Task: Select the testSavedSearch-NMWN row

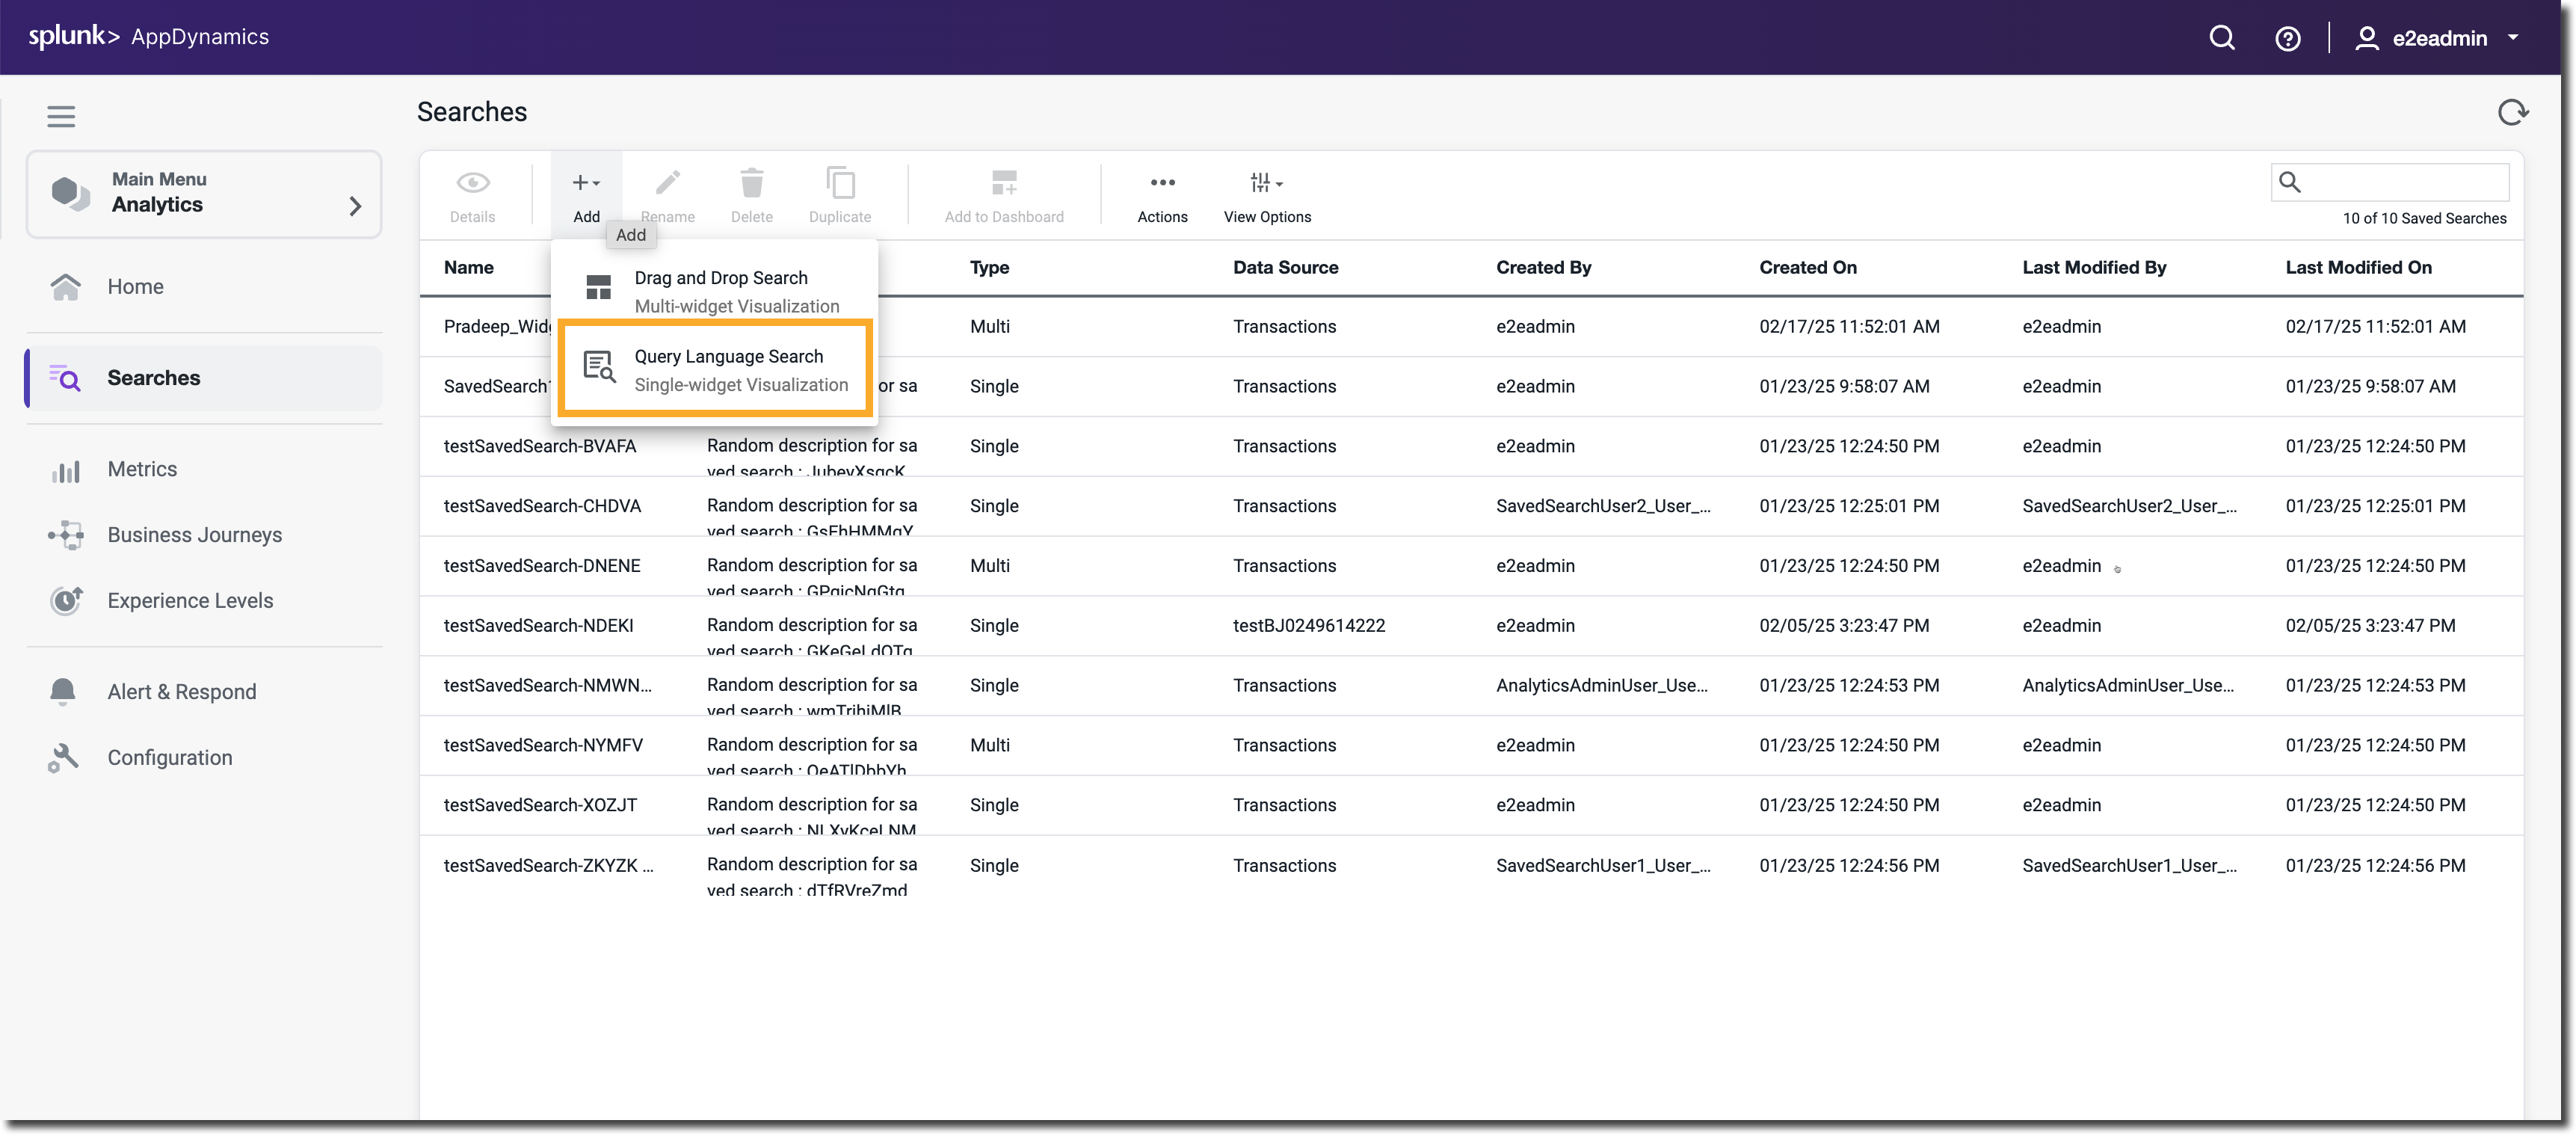Action: 1471,686
